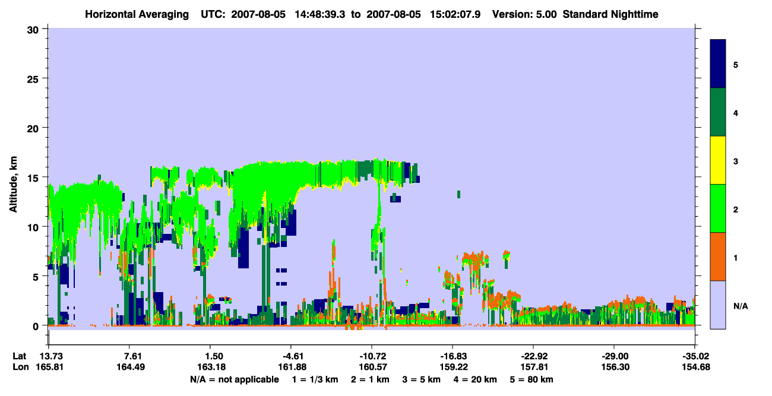Click longitude value '161.88'
The width and height of the screenshot is (772, 396).
coord(292,367)
